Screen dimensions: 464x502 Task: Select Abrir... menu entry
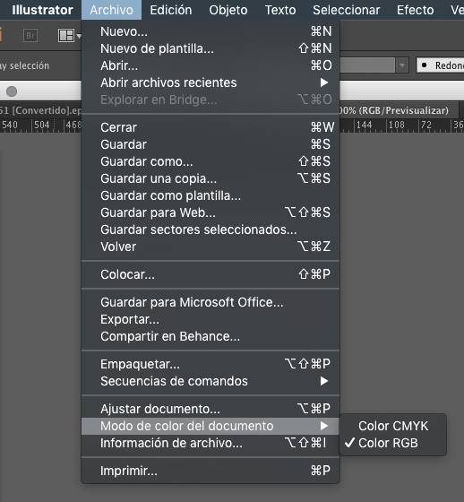[x=211, y=65]
